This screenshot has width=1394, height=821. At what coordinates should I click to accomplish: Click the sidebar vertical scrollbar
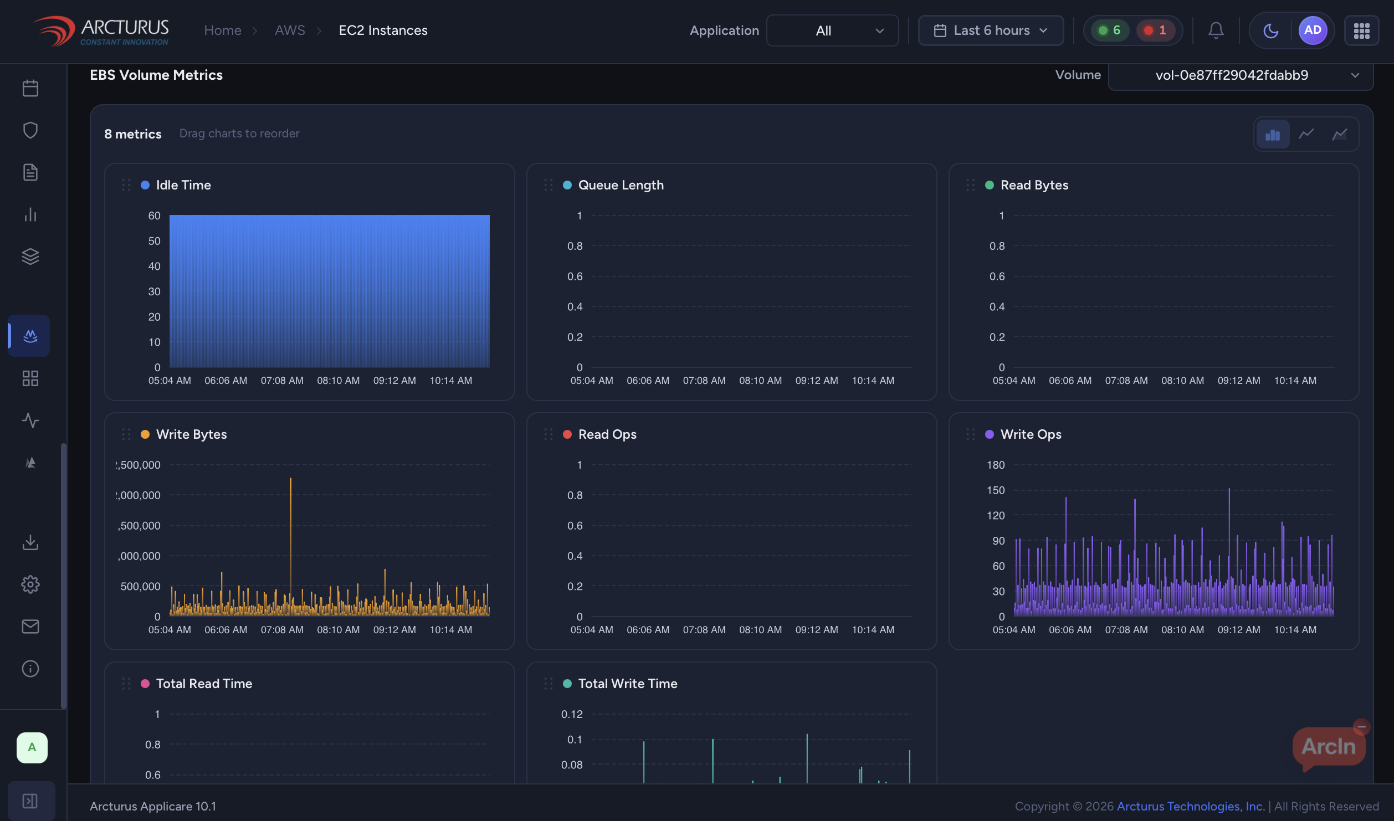[64, 576]
